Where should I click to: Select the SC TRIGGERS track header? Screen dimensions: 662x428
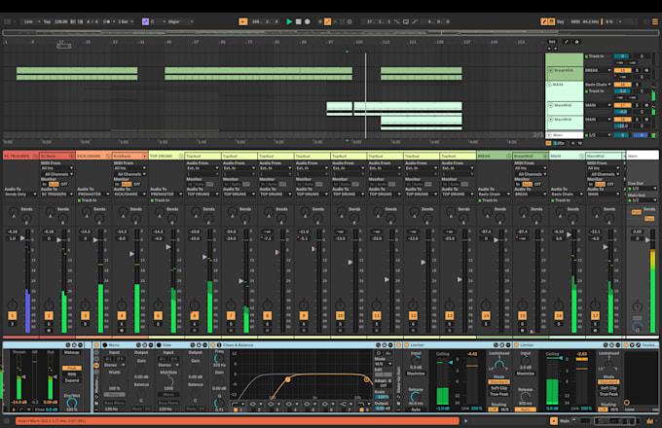pos(20,156)
